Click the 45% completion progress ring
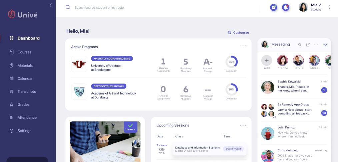Image resolution: width=338 pixels, height=162 pixels. pos(232,62)
